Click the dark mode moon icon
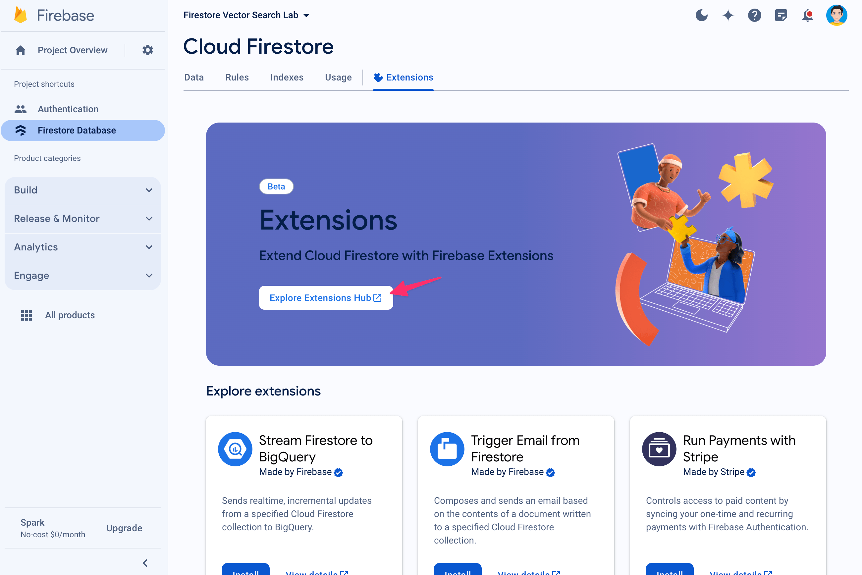 [x=701, y=15]
